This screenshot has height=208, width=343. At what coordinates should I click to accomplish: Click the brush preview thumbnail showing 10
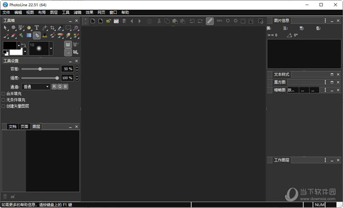39,49
